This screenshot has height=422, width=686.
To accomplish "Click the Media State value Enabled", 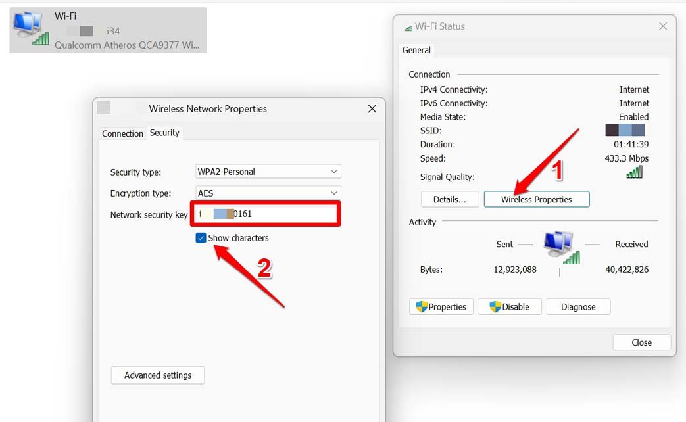I will tap(633, 117).
